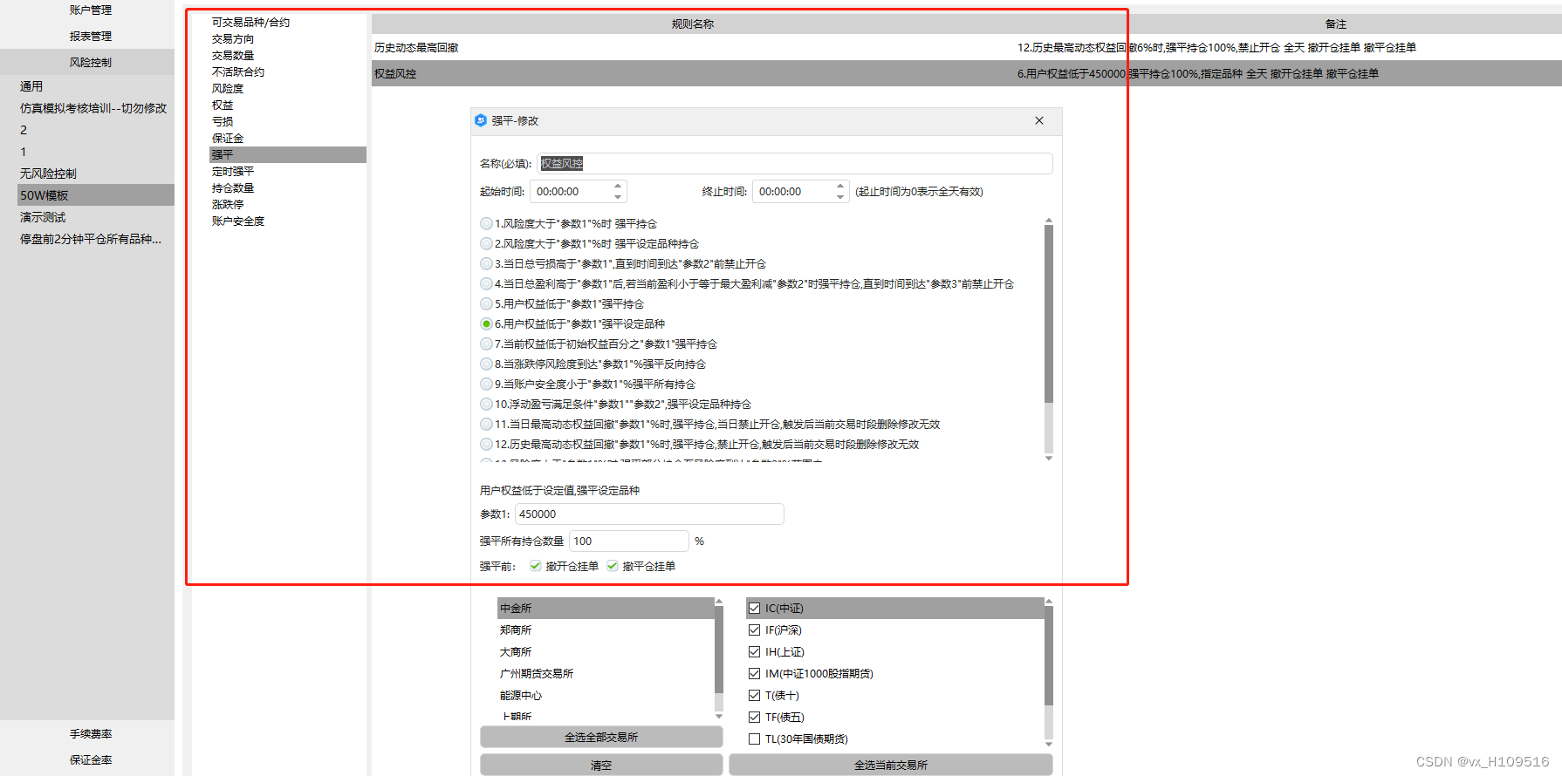Uncheck the IC(中证) product checkbox
1562x776 pixels.
point(754,609)
